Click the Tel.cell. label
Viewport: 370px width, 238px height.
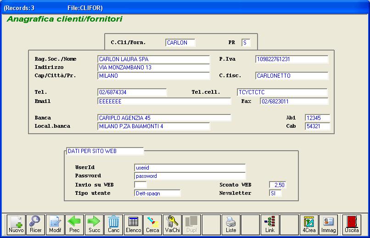tap(206, 92)
